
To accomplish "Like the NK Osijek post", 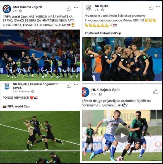I will point(69,86).
